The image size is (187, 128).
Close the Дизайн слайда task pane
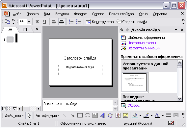coord(182,30)
